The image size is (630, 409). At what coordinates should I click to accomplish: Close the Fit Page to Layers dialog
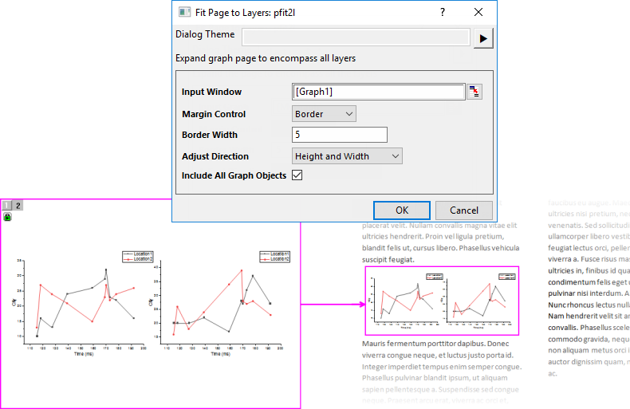pyautogui.click(x=478, y=12)
